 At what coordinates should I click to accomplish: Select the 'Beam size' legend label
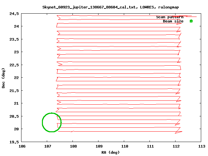(173, 21)
